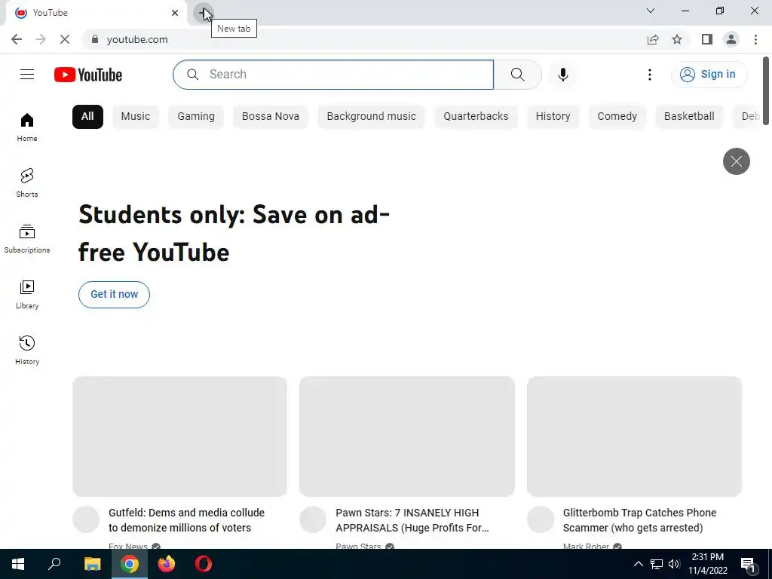This screenshot has height=579, width=772.
Task: Open the Windows Start menu
Action: [x=18, y=564]
